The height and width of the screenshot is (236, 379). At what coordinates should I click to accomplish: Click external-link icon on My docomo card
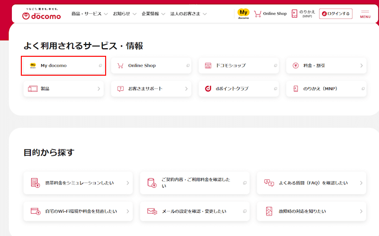(100, 66)
